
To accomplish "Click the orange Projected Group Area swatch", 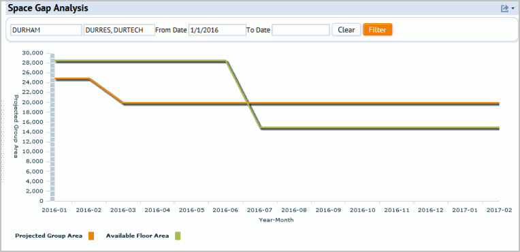I will [x=91, y=236].
